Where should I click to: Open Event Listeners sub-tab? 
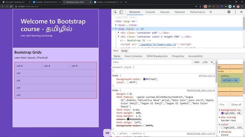point(134,56)
